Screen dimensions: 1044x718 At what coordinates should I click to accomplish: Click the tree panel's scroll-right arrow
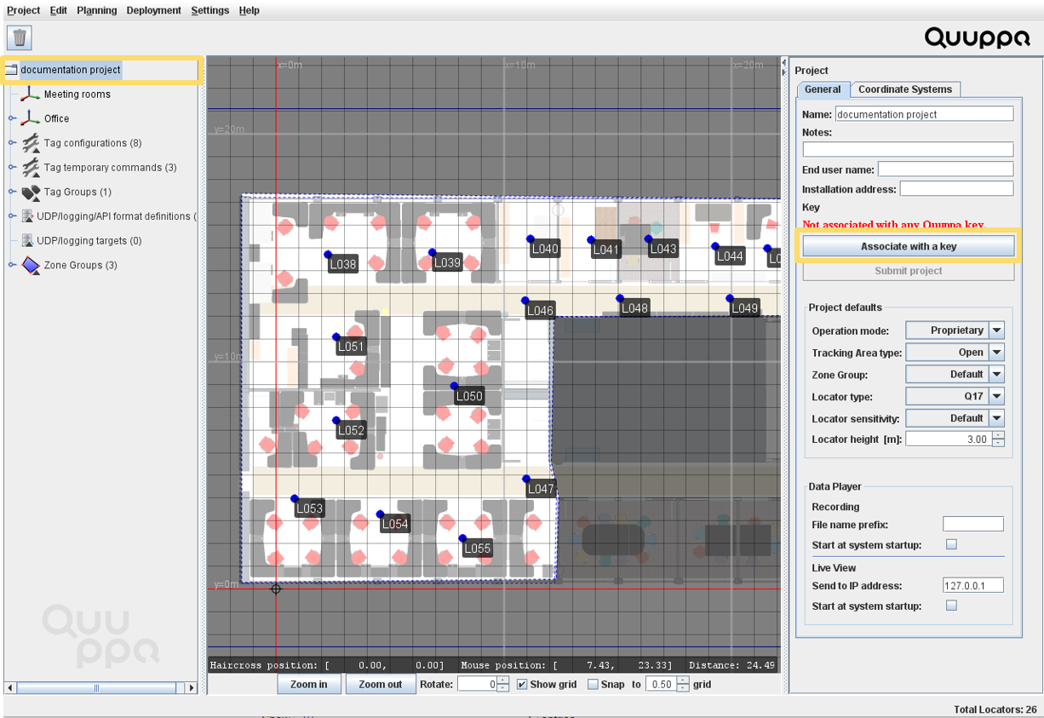click(192, 687)
